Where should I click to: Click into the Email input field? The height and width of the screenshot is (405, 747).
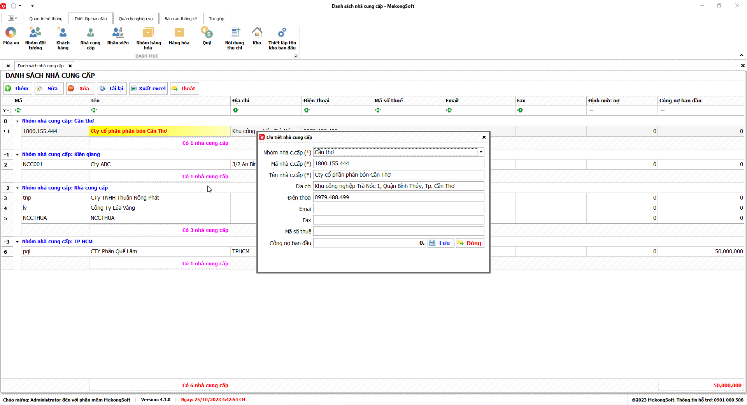[x=398, y=209]
